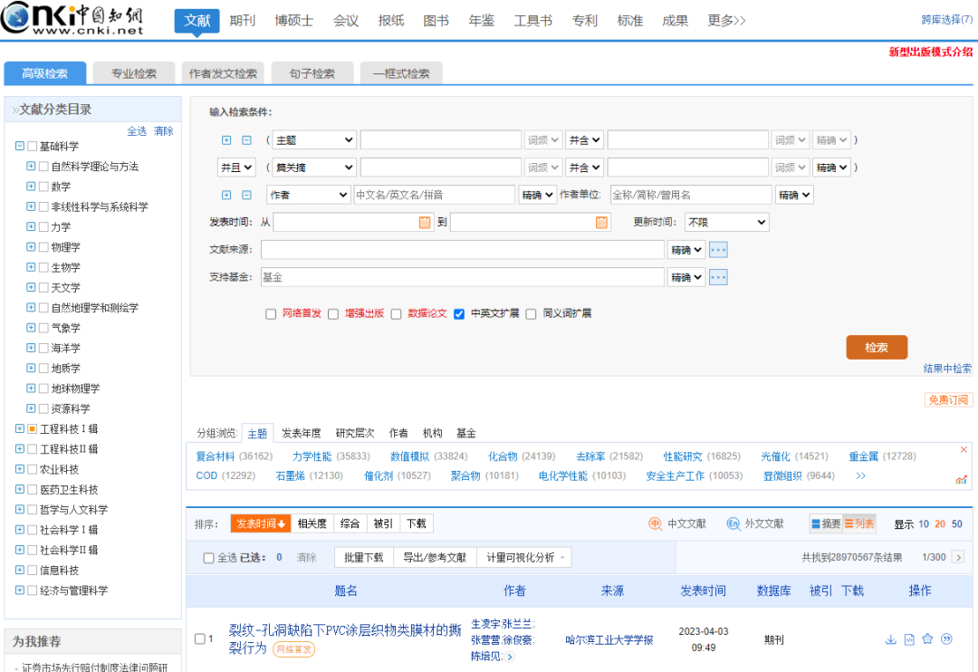Screen dimensions: 978x672
Task: Uncheck the 中英文扩展 checkbox
Action: click(459, 314)
